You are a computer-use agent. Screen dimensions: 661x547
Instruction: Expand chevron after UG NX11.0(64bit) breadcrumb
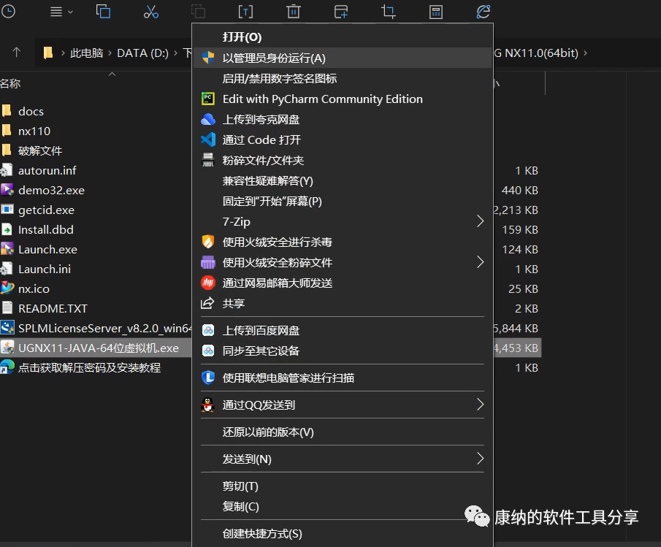tap(585, 53)
